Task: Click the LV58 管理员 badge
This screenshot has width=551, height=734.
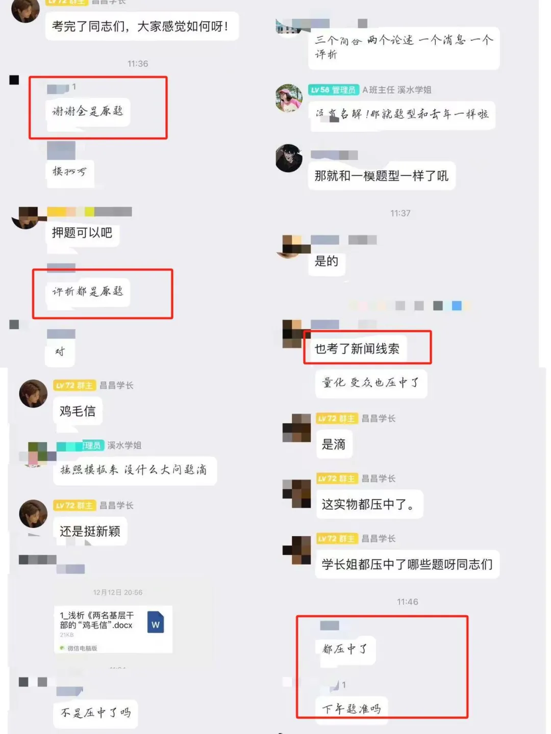Action: pyautogui.click(x=334, y=90)
